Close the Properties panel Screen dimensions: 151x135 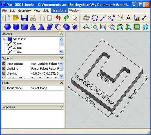click(61, 107)
